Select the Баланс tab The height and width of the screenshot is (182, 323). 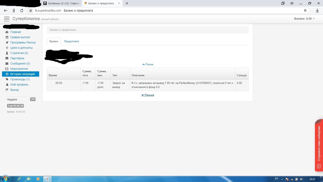[54, 41]
